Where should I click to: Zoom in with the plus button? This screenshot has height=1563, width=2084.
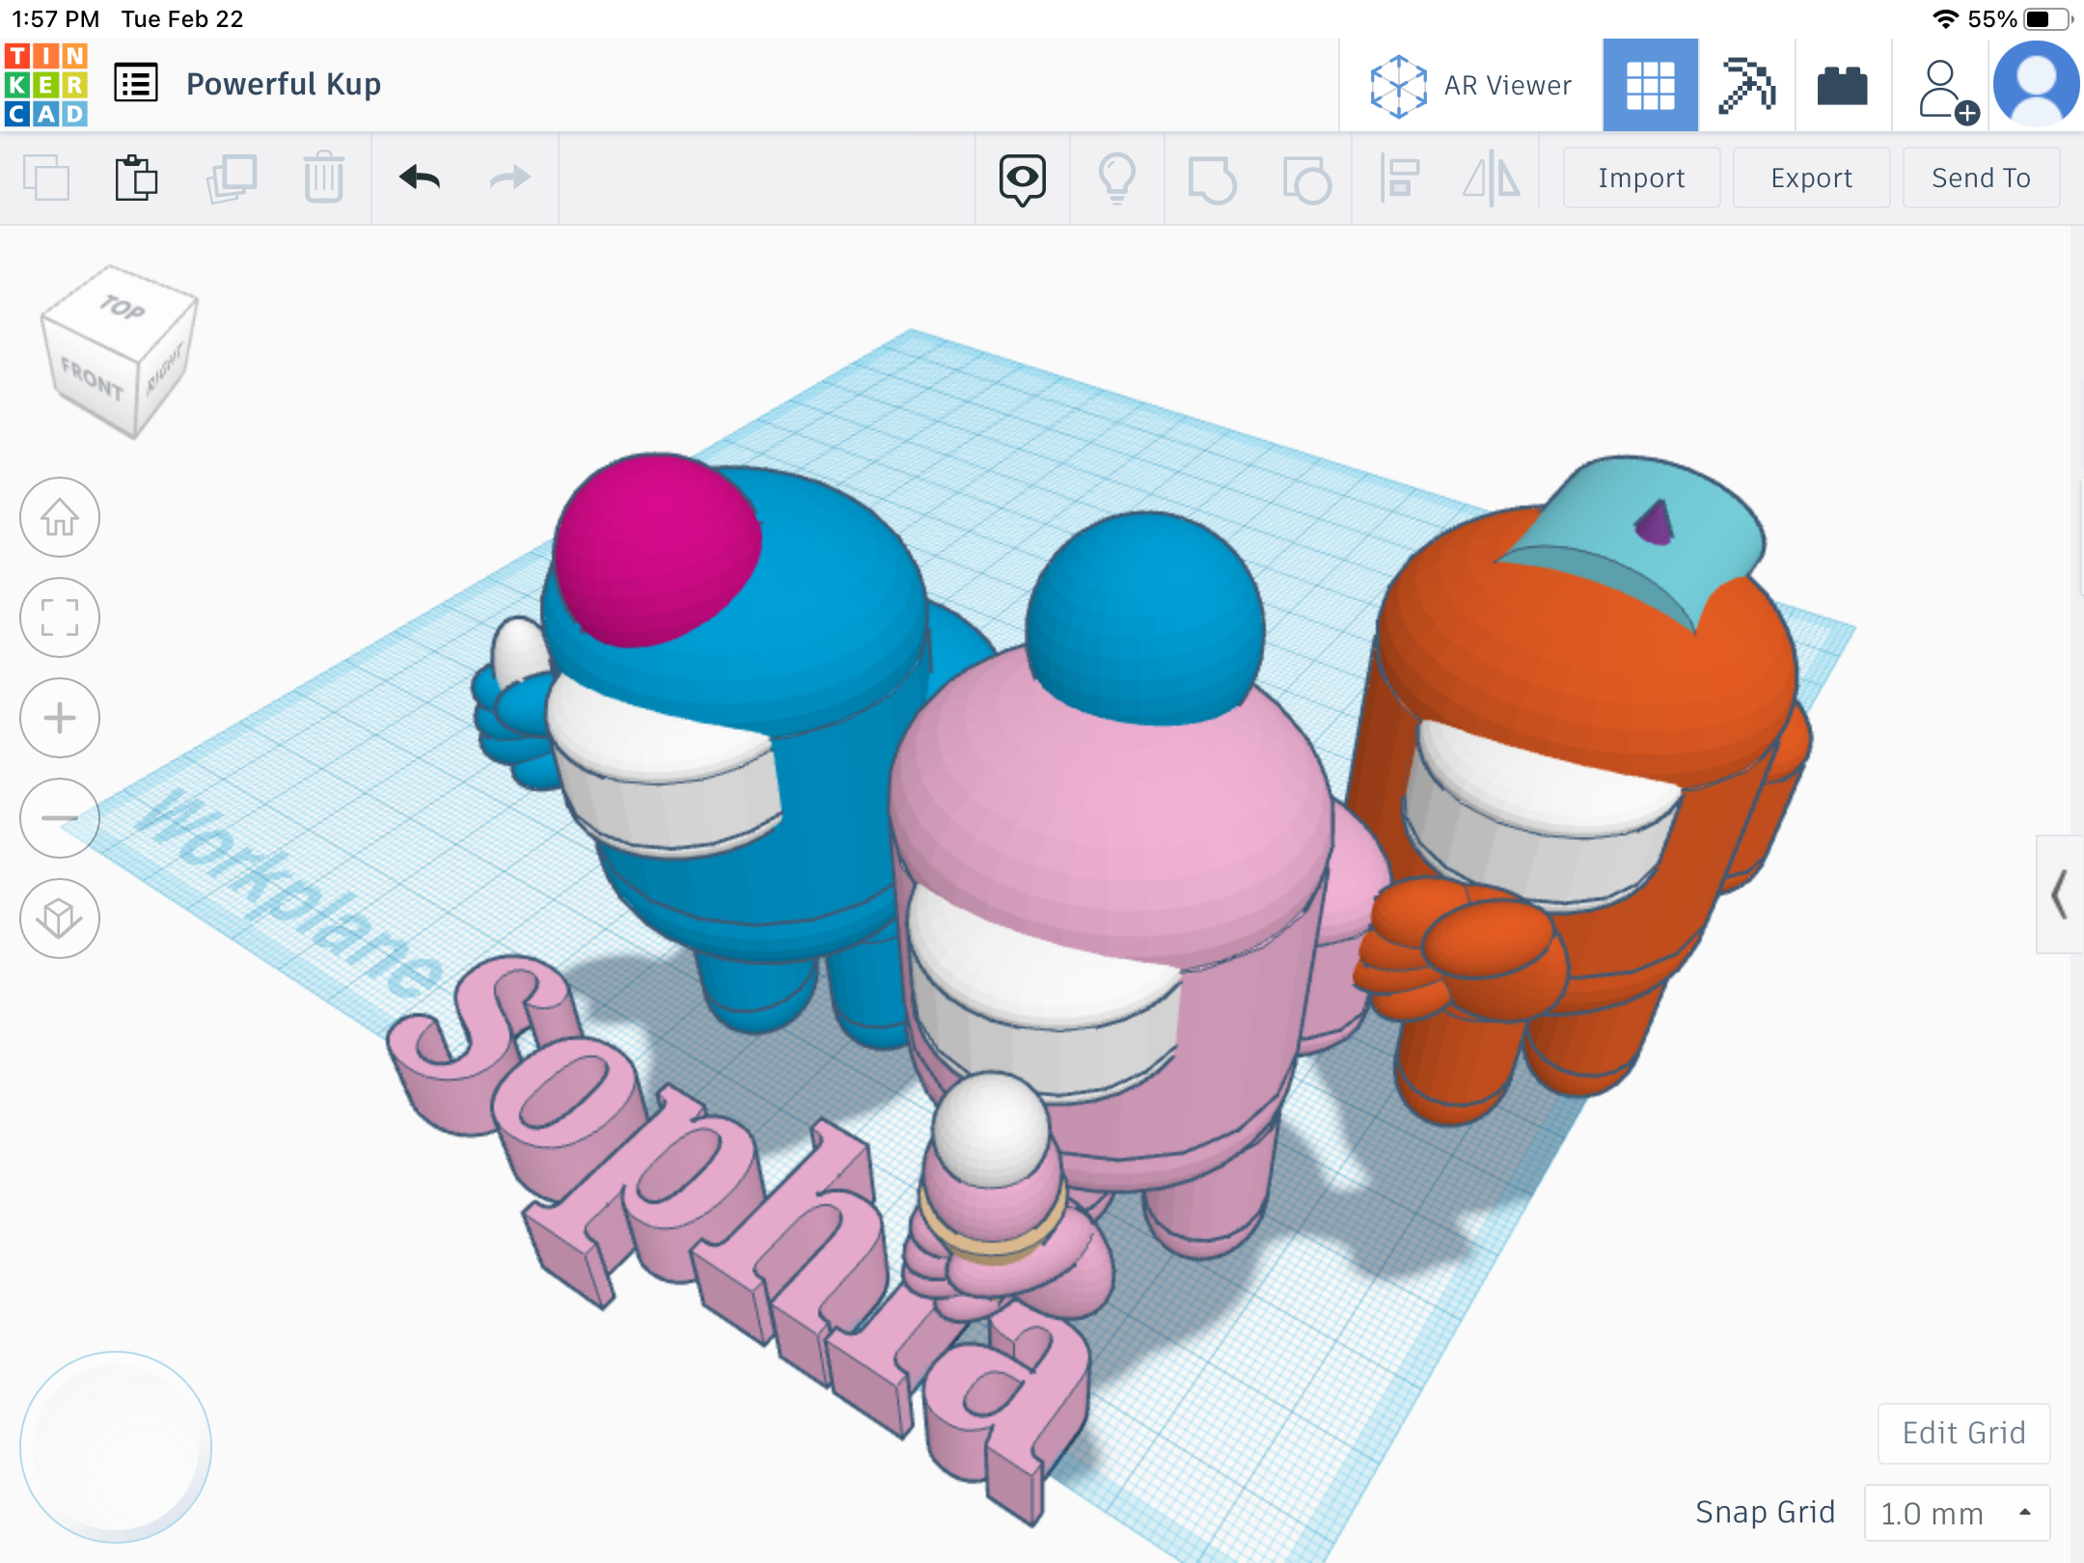click(60, 718)
